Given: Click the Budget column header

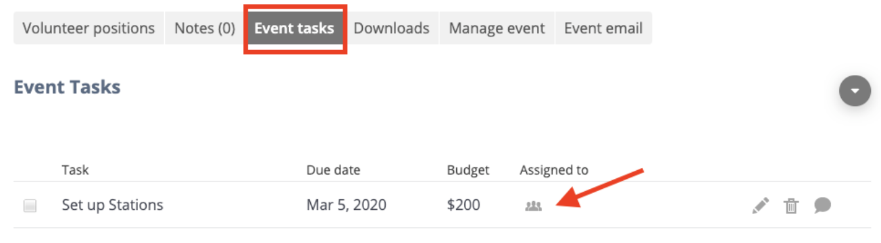Looking at the screenshot, I should (x=468, y=170).
